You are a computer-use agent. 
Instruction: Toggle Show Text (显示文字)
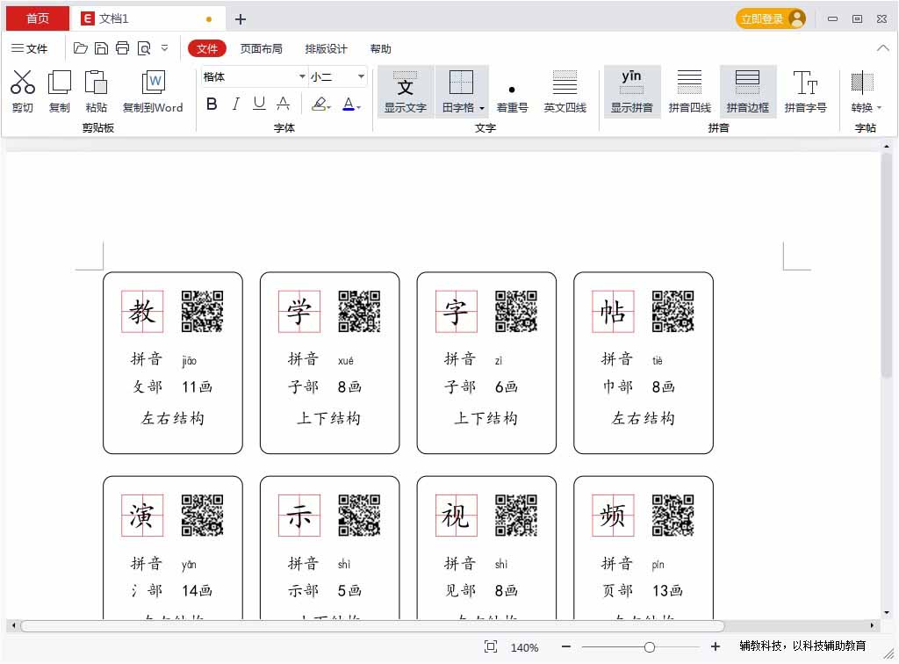pos(406,91)
